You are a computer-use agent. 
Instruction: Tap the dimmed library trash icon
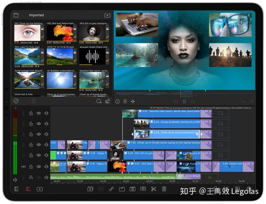pos(34,101)
